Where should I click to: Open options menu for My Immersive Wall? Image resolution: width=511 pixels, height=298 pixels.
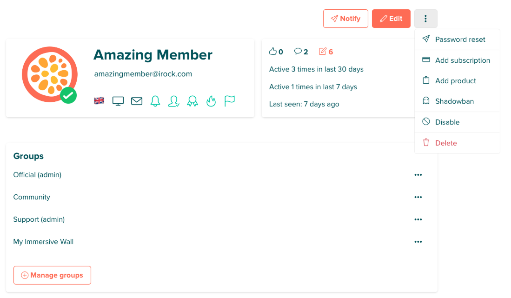pyautogui.click(x=418, y=241)
